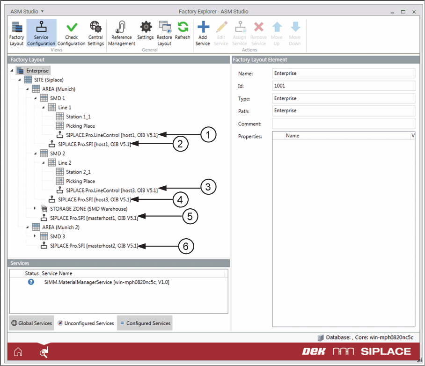Select Station 1_1 in the tree

coord(78,117)
